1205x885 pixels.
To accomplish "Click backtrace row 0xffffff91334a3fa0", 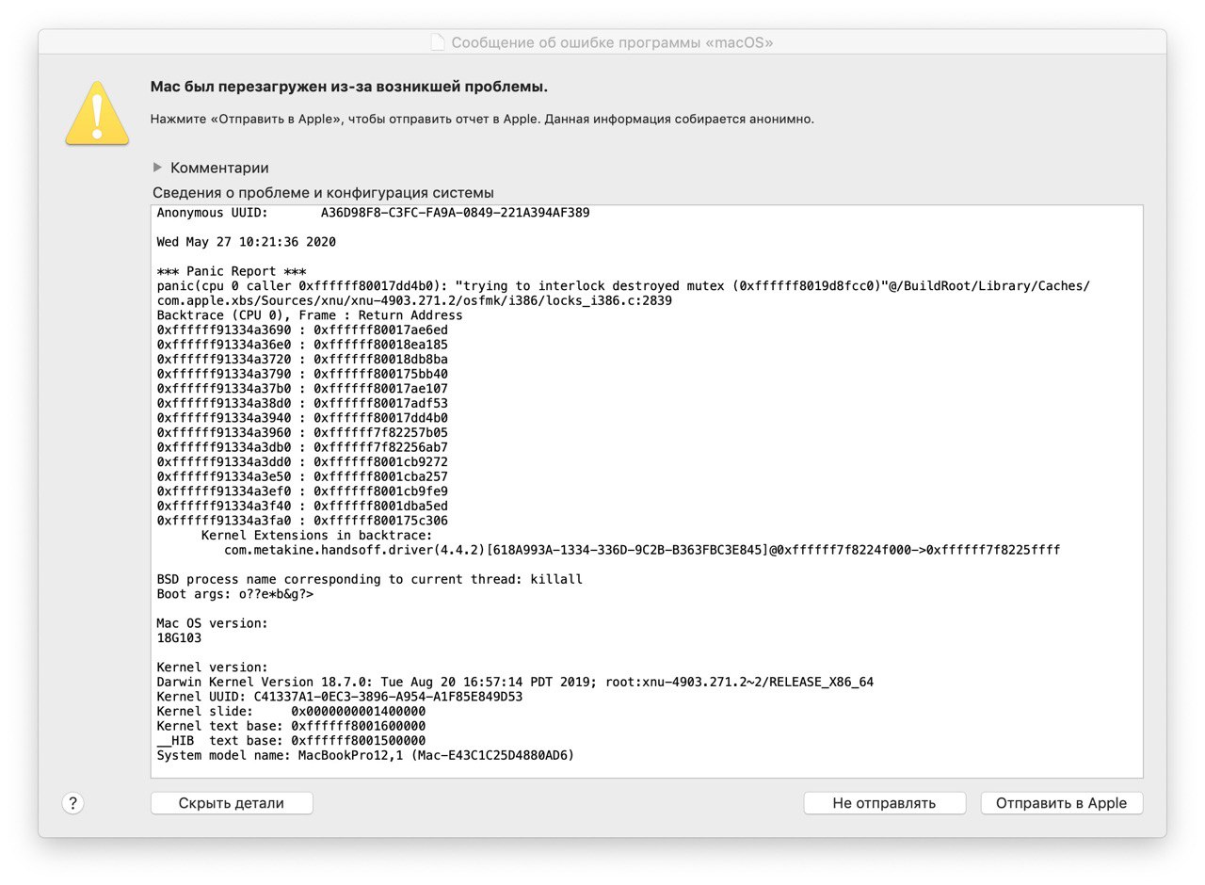I will (x=302, y=520).
